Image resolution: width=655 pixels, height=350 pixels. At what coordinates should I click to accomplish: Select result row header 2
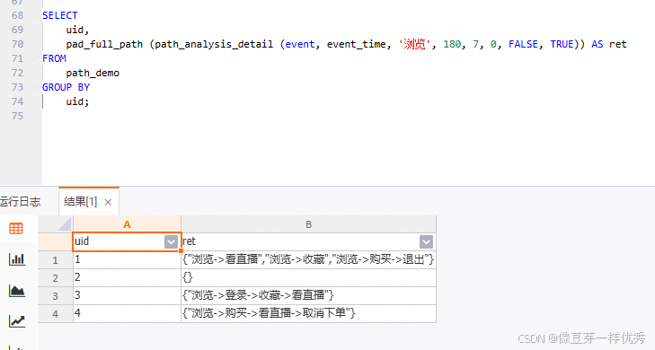(x=55, y=278)
